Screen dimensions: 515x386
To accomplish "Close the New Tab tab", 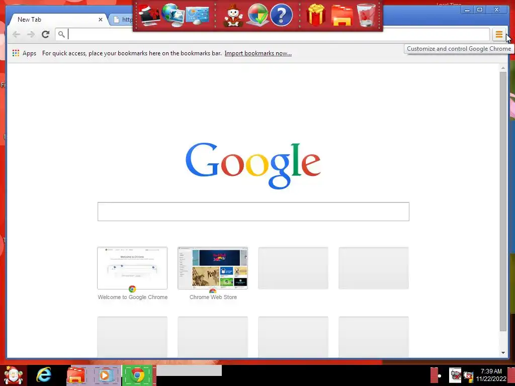I will click(x=101, y=20).
